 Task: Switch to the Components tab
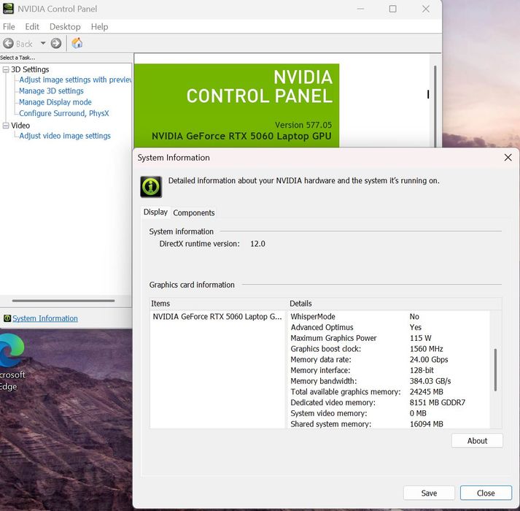tap(194, 212)
